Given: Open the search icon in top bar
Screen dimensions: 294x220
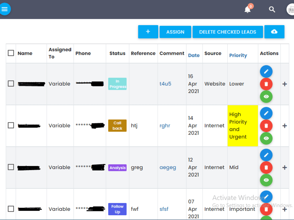Looking at the screenshot, I should pos(272,9).
